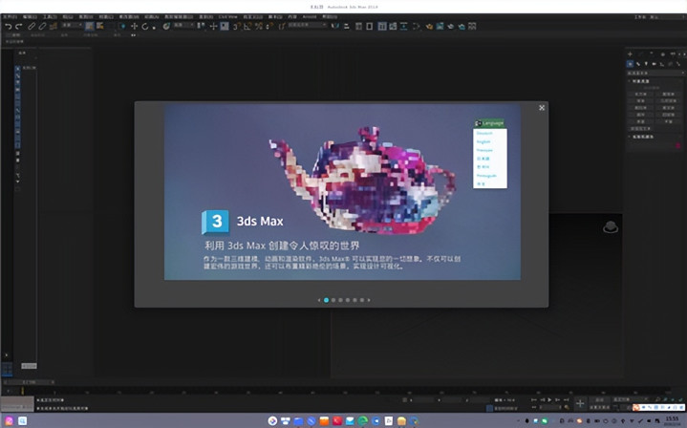Click the large plus button near playback controls

579,404
